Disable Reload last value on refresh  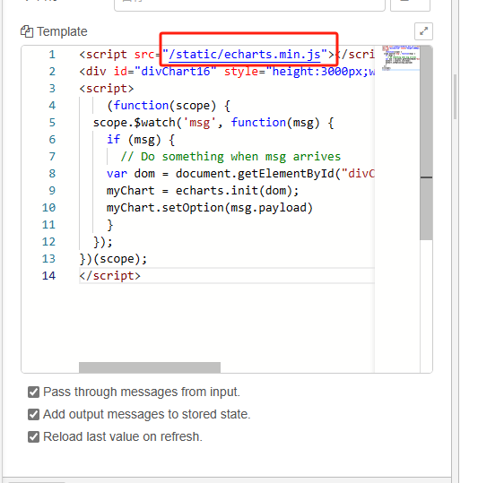tap(33, 437)
